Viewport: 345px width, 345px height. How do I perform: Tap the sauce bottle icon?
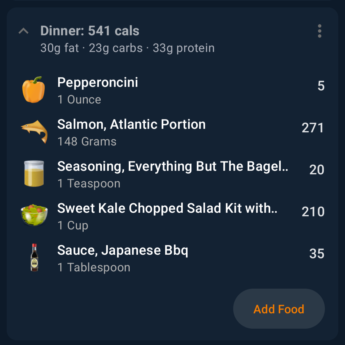tap(34, 258)
